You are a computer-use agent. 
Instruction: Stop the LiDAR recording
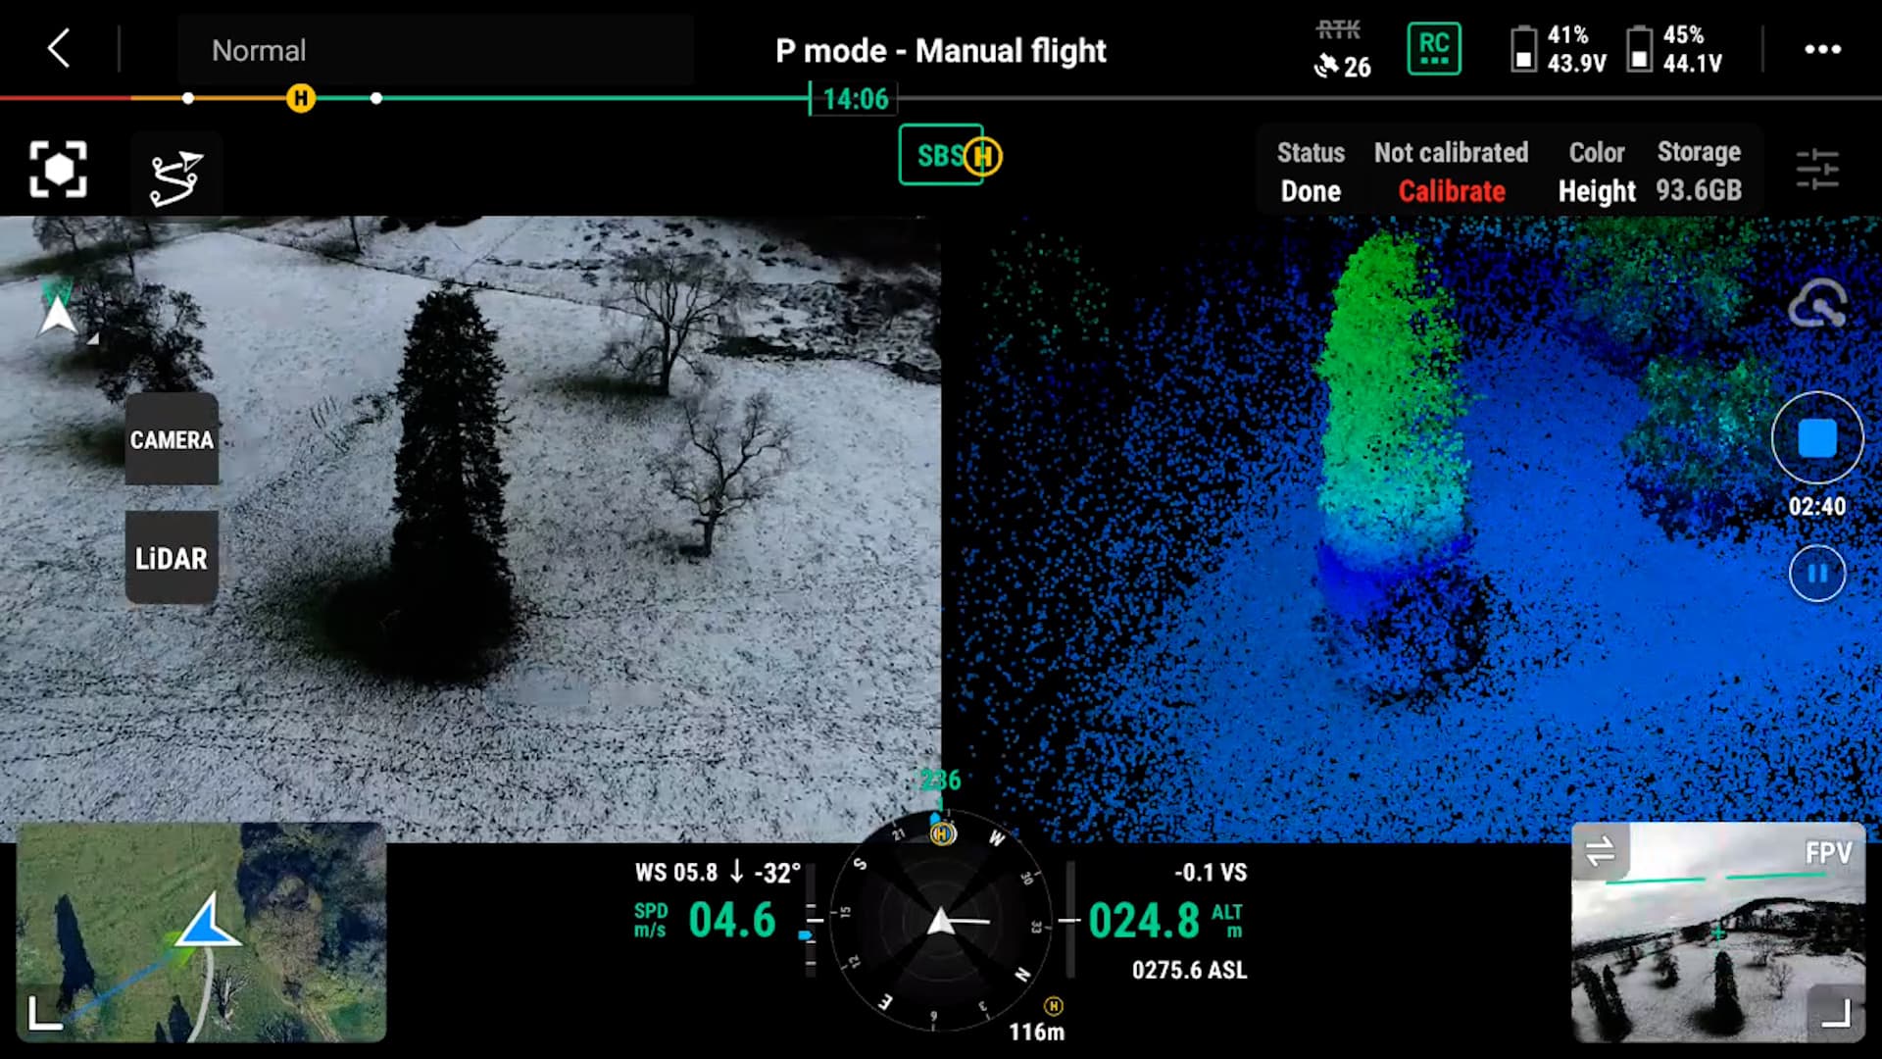click(x=1816, y=438)
